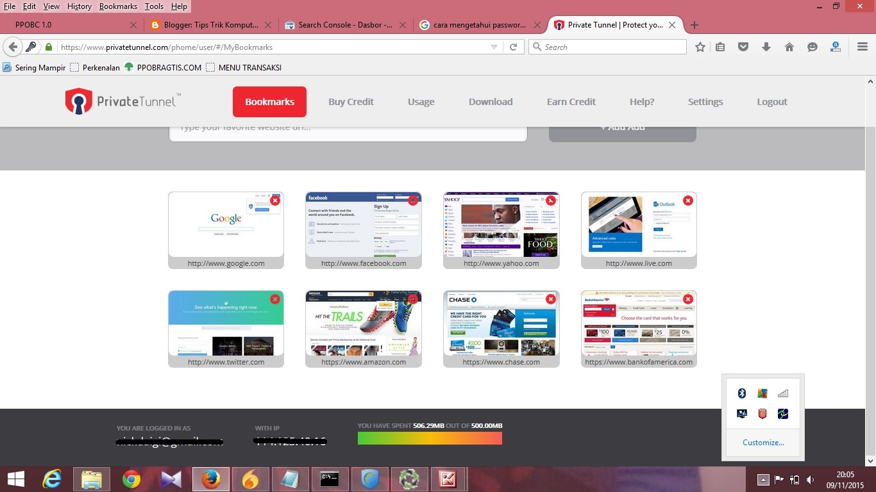Go to Buy Credit page

(x=351, y=102)
